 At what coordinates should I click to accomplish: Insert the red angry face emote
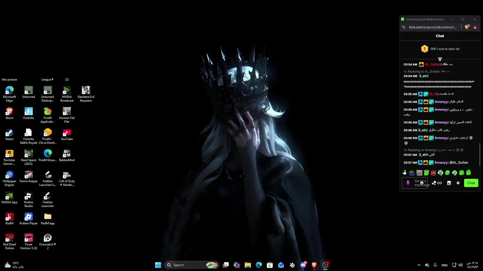tap(433, 173)
